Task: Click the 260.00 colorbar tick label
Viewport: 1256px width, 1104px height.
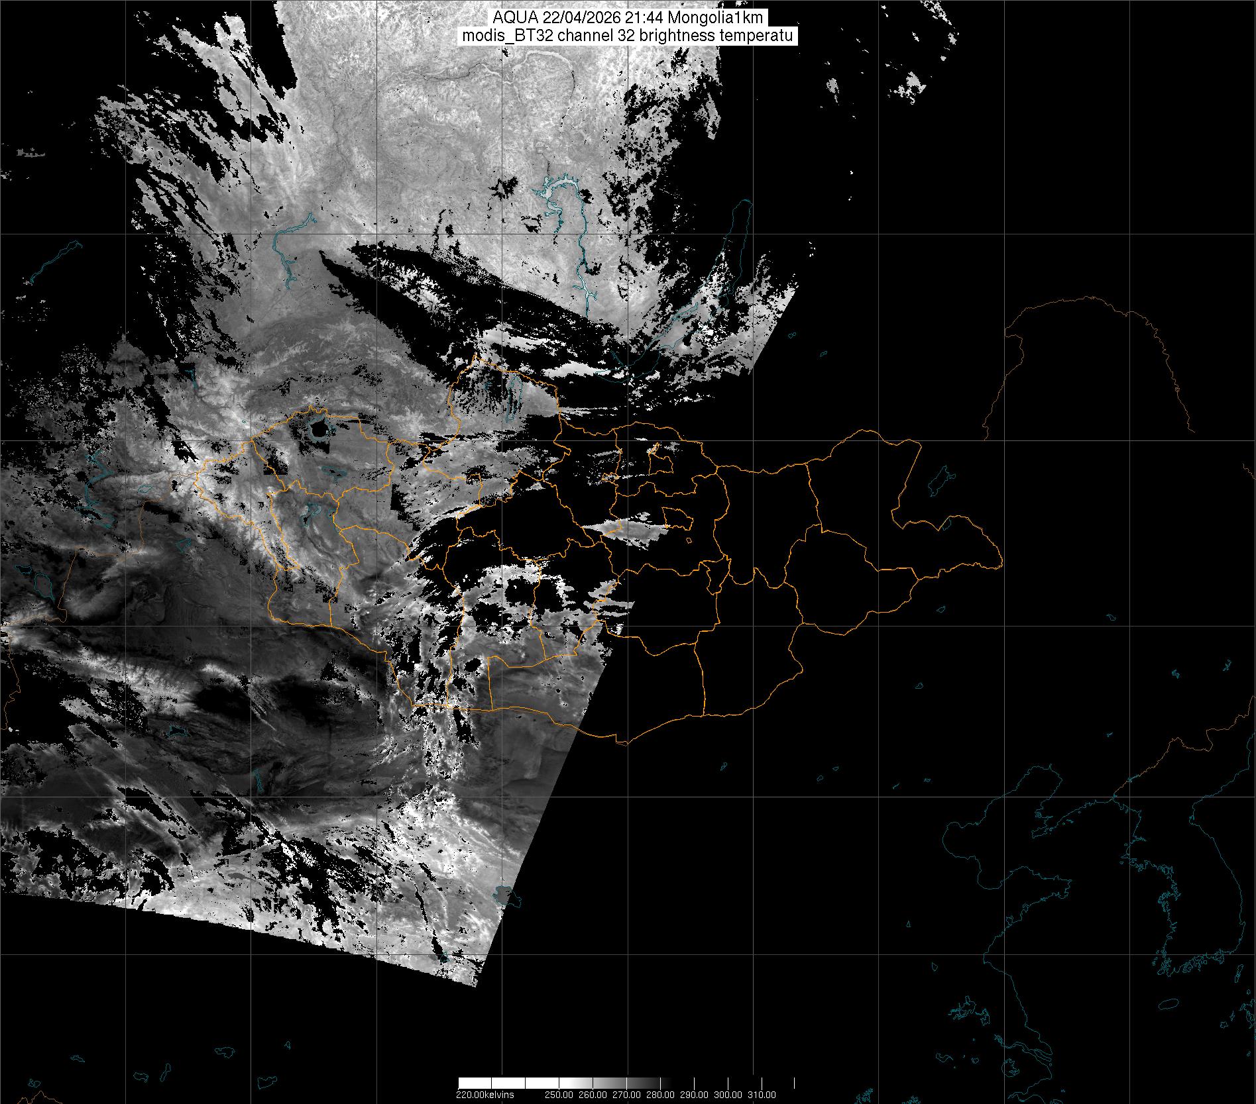Action: pyautogui.click(x=593, y=1095)
